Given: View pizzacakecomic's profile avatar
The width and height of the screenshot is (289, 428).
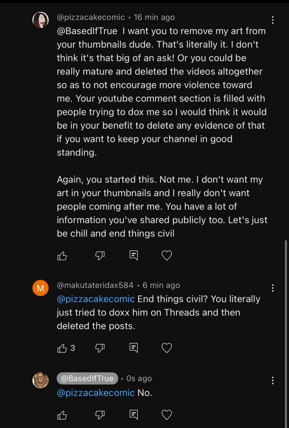Looking at the screenshot, I should click(x=40, y=20).
